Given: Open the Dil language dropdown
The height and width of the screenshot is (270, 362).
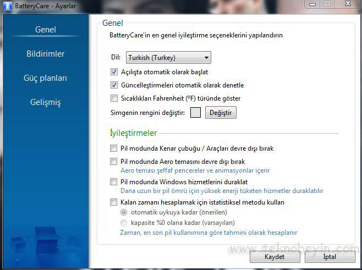Looking at the screenshot, I should click(168, 57).
